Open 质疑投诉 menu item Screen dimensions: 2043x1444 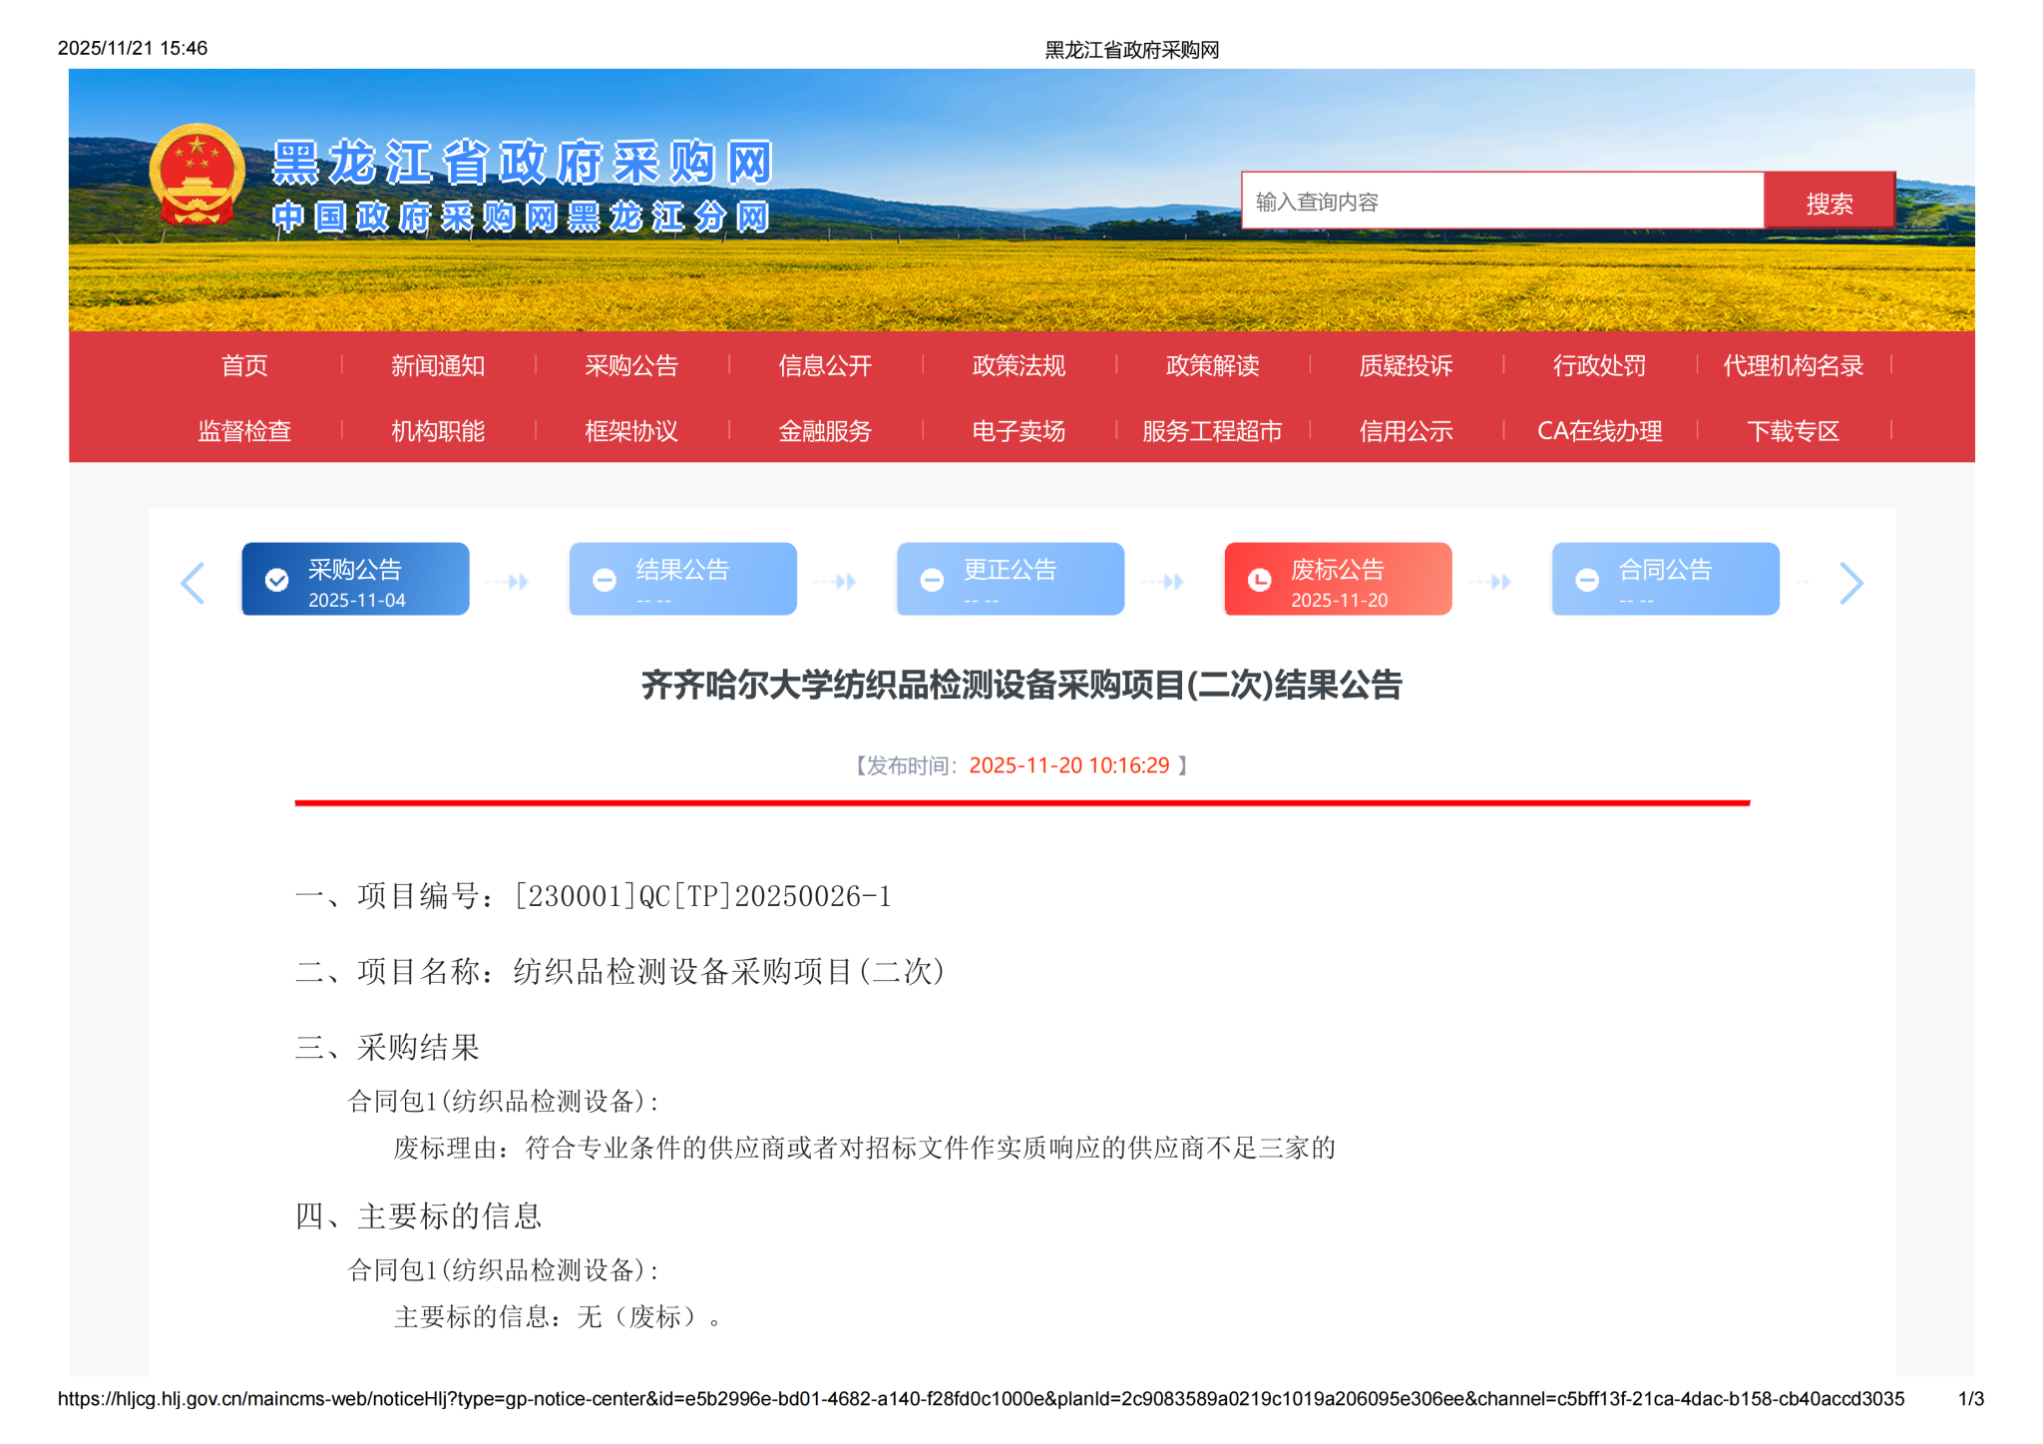point(1406,365)
